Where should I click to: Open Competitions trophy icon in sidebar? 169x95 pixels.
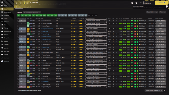pyautogui.click(x=2, y=38)
